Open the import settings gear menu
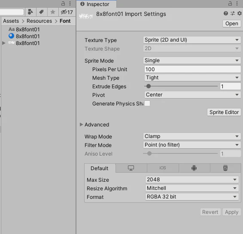This screenshot has width=243, height=234. tap(240, 13)
